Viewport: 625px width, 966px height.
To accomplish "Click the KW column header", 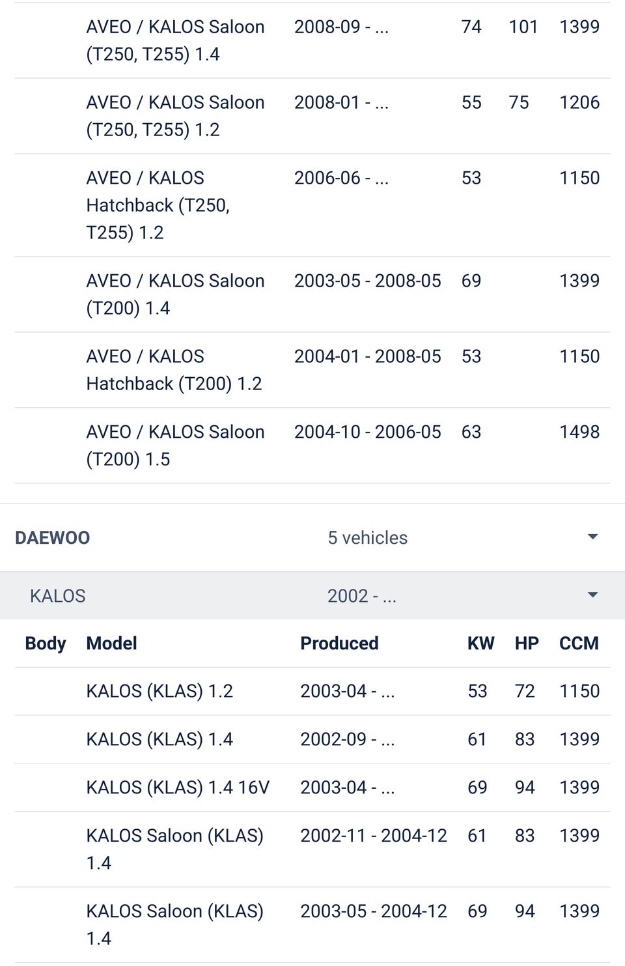I will pyautogui.click(x=480, y=644).
